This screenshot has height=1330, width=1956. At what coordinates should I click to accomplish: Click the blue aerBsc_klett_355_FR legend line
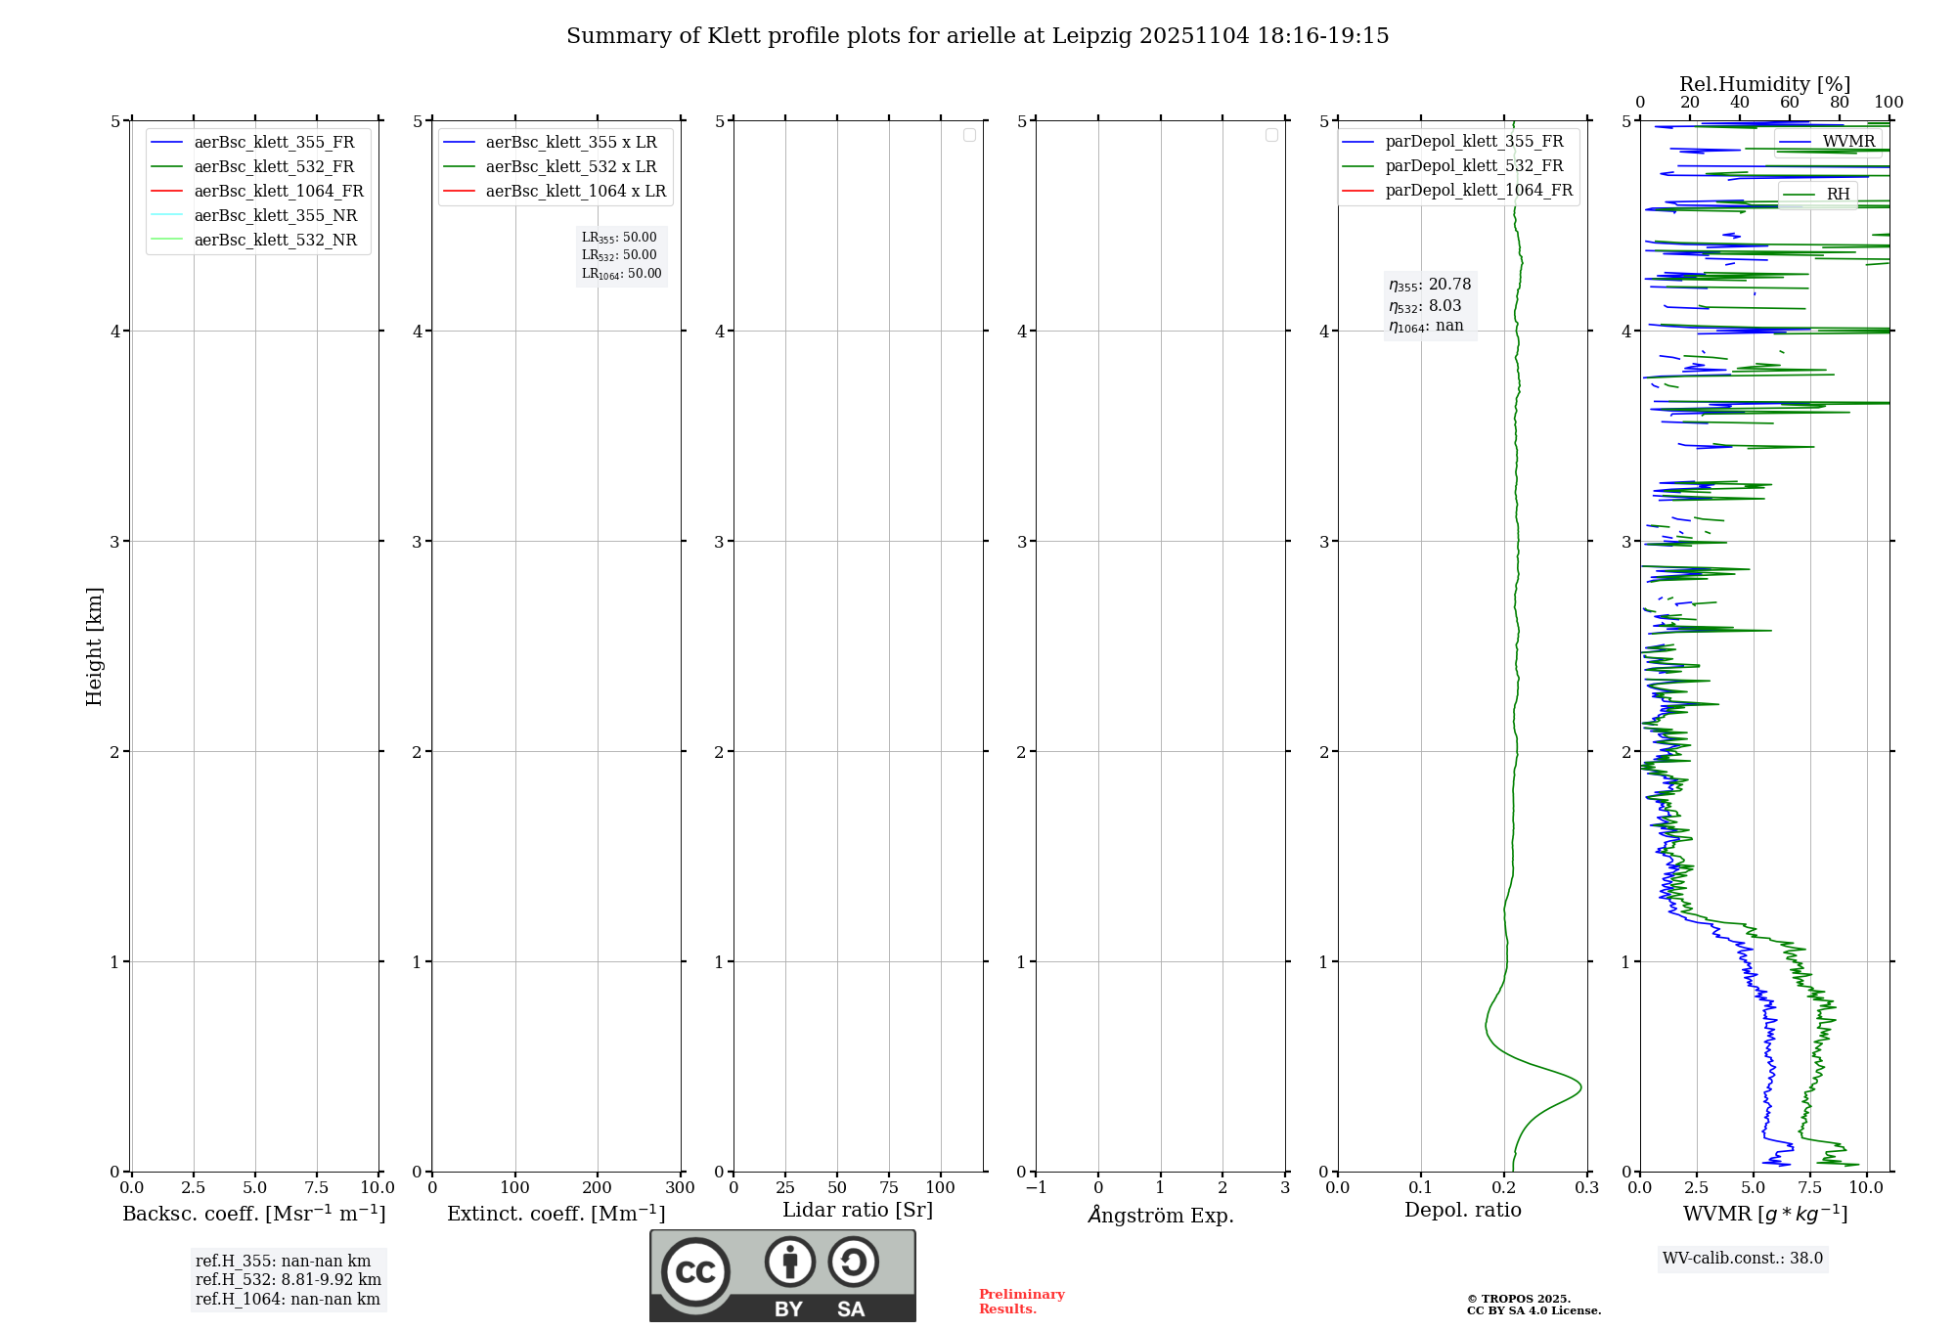(167, 143)
